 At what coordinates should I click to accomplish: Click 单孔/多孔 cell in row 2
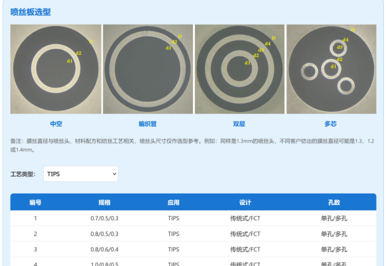[x=334, y=233]
